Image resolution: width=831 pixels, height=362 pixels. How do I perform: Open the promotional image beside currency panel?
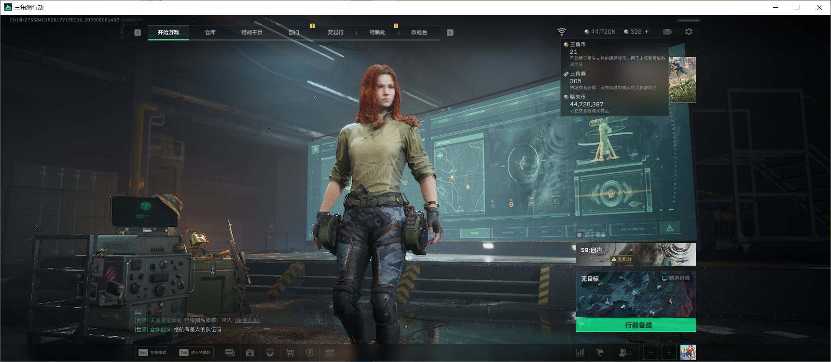682,79
